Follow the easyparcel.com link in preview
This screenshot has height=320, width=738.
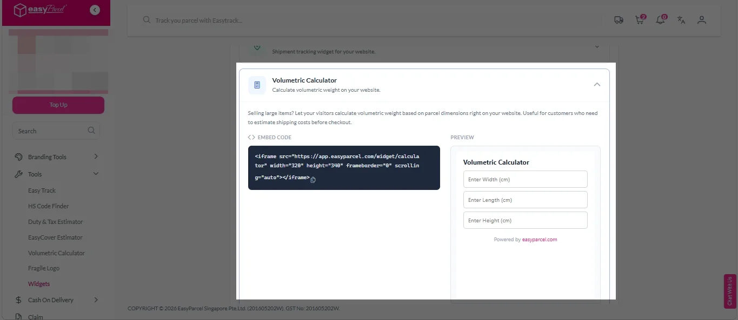point(540,240)
